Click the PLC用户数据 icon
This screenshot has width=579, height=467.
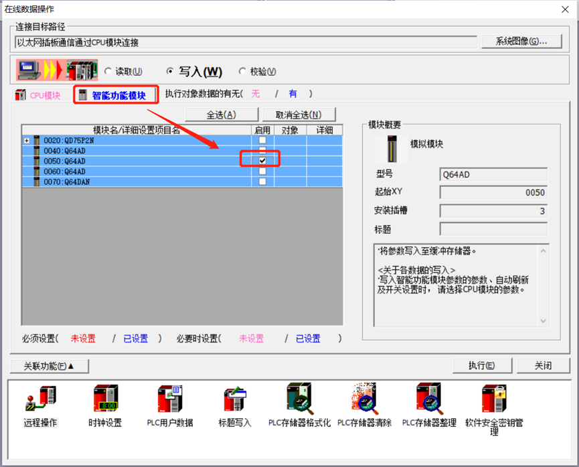tap(170, 401)
